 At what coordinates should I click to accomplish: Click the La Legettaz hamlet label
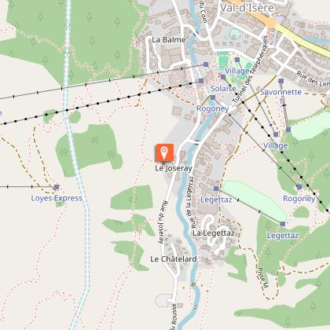tap(214, 233)
